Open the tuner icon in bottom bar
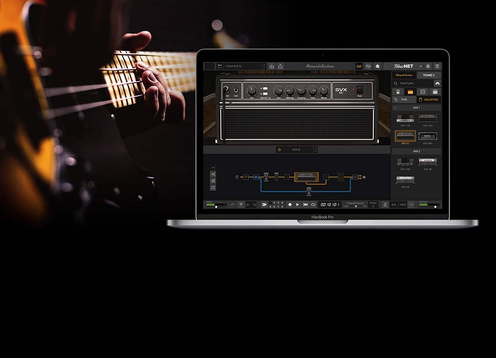 pos(241,205)
